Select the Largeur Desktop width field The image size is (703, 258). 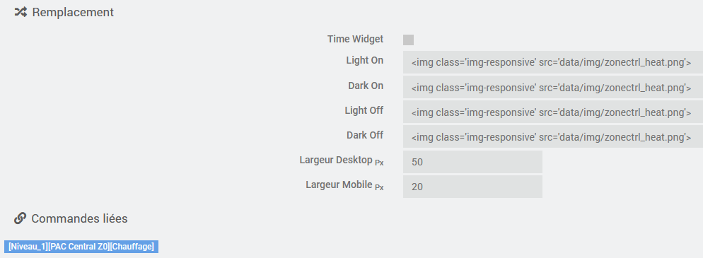coord(472,162)
